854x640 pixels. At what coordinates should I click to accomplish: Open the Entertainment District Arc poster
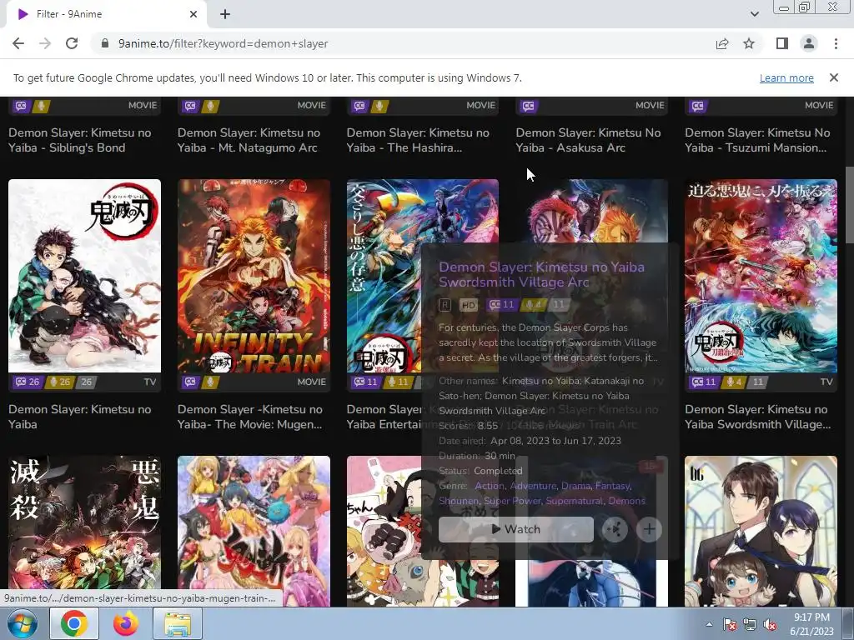(x=384, y=275)
